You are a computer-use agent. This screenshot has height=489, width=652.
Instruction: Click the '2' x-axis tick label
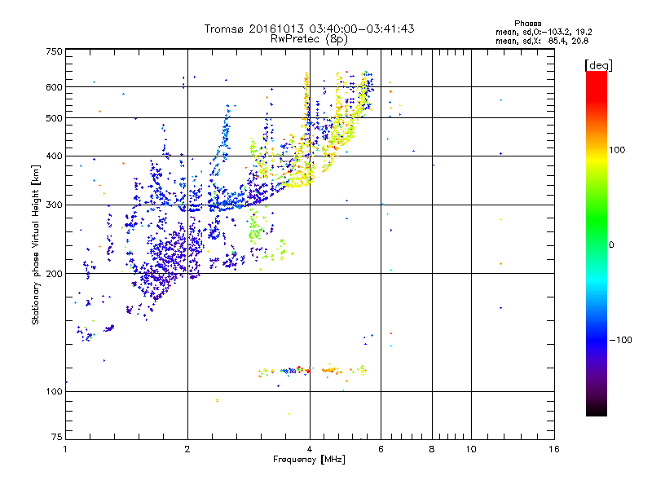point(187,449)
